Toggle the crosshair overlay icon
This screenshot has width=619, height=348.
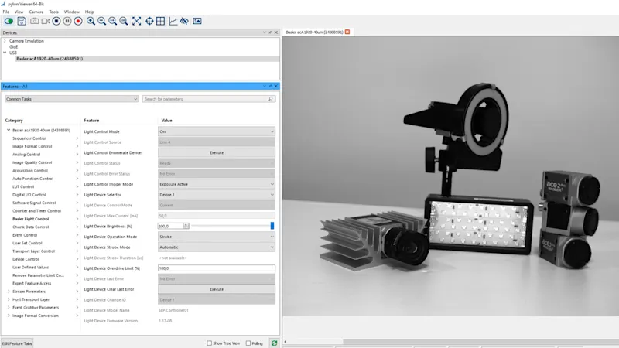pos(149,21)
